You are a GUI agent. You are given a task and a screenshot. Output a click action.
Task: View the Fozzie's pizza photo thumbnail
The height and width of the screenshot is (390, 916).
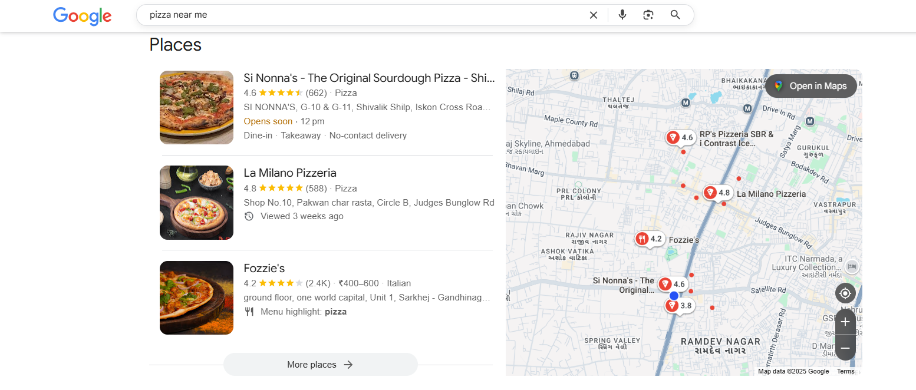pyautogui.click(x=196, y=298)
